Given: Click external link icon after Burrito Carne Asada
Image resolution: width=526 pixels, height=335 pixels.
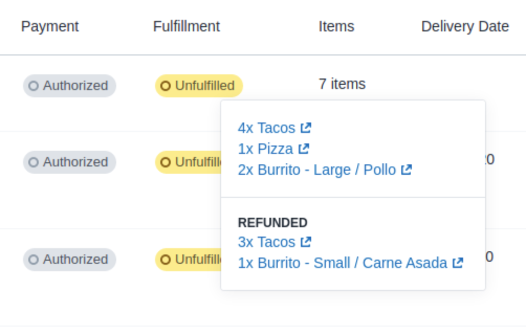Looking at the screenshot, I should 458,263.
